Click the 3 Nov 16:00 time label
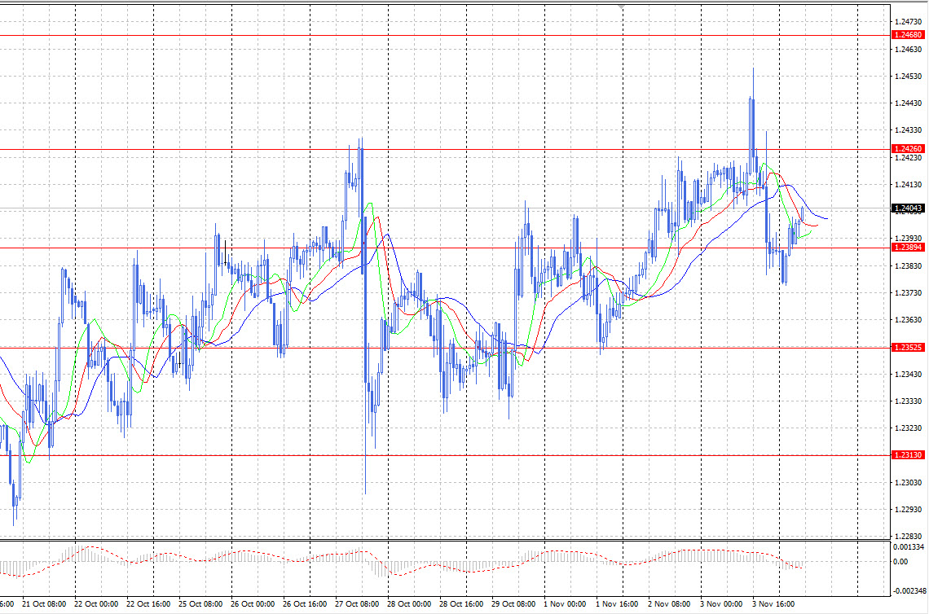This screenshot has height=614, width=929. 774,604
